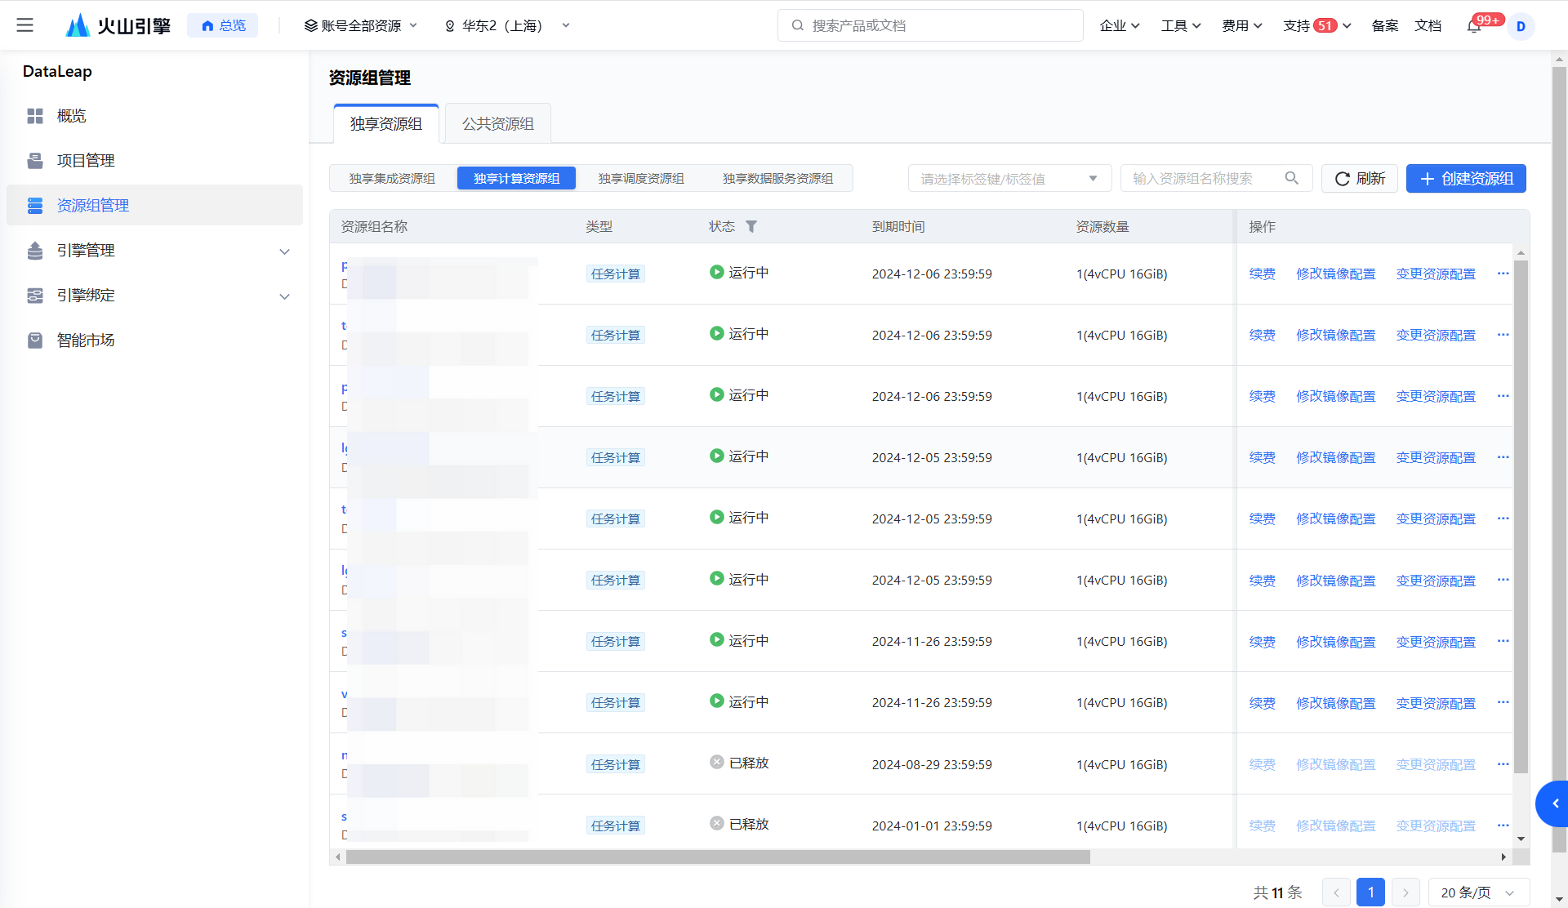
Task: Open the notification bell
Action: (x=1474, y=26)
